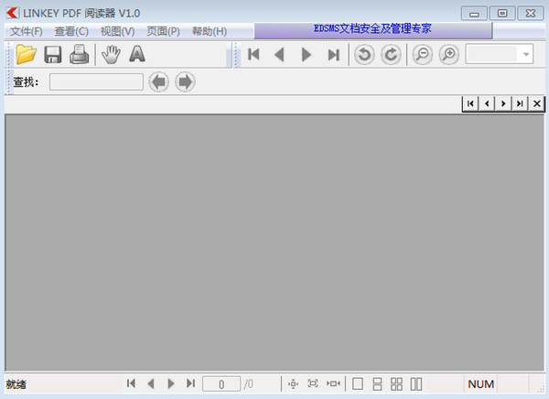Select the hand pan tool
The height and width of the screenshot is (399, 549).
(111, 55)
